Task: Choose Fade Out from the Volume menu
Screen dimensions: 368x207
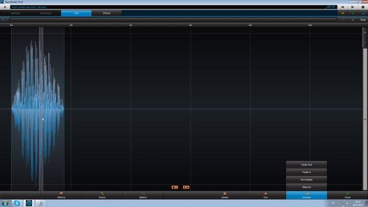Action: [306, 165]
